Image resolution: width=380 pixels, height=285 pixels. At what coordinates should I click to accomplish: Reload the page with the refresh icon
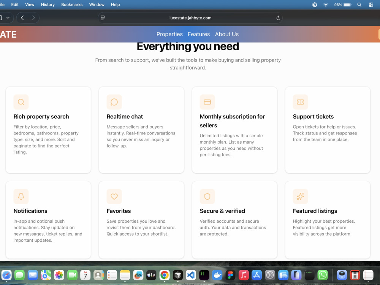coord(278,18)
